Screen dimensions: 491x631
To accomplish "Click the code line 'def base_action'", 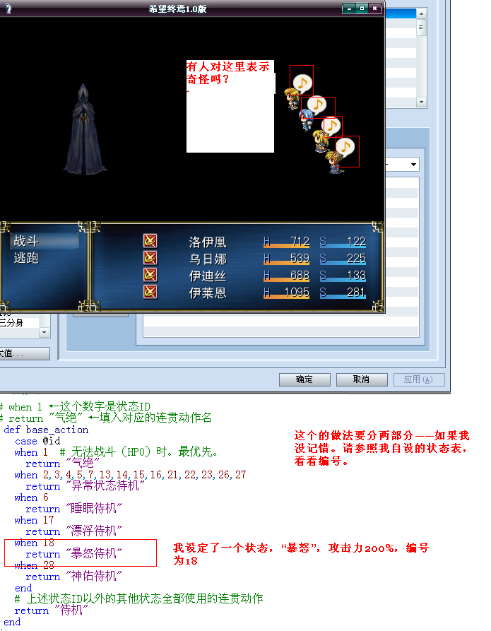I will click(x=46, y=430).
